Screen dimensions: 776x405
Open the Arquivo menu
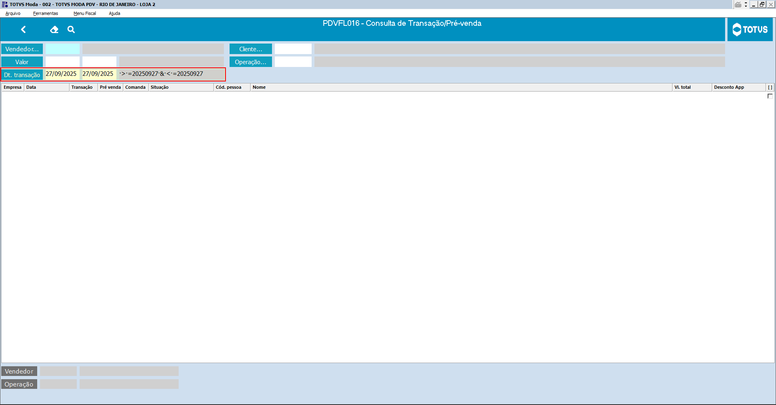coord(13,13)
